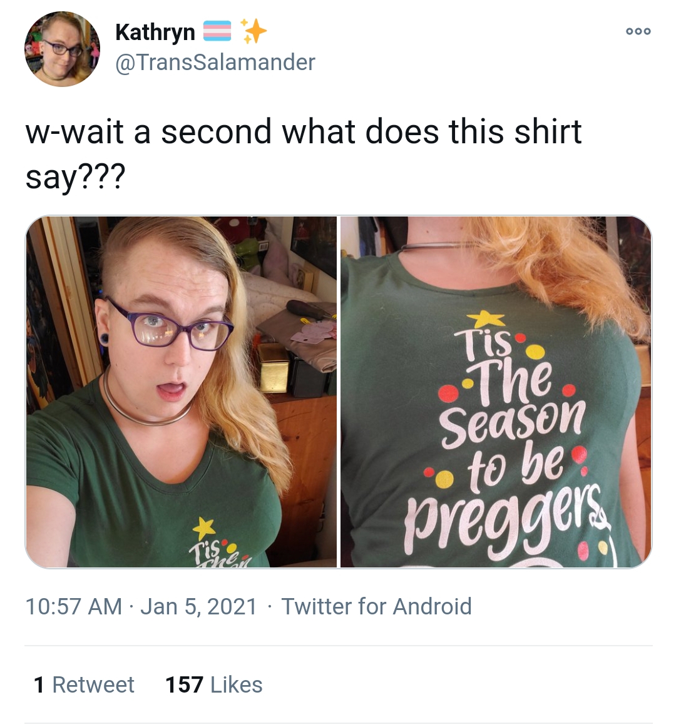Open the Kathryn display name profile
Viewport: 676px width, 727px height.
point(155,33)
